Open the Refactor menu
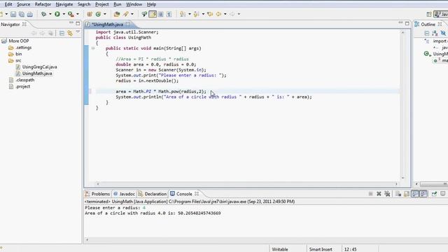The height and width of the screenshot is (252, 448). pyautogui.click(x=43, y=4)
